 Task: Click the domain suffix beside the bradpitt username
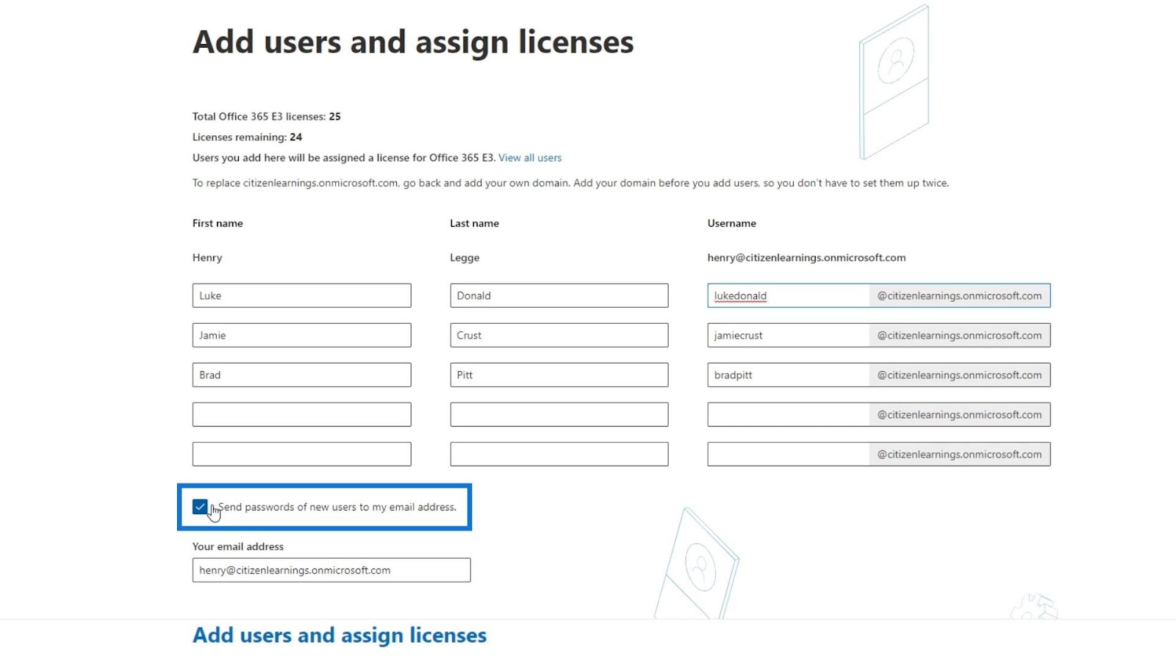click(960, 375)
